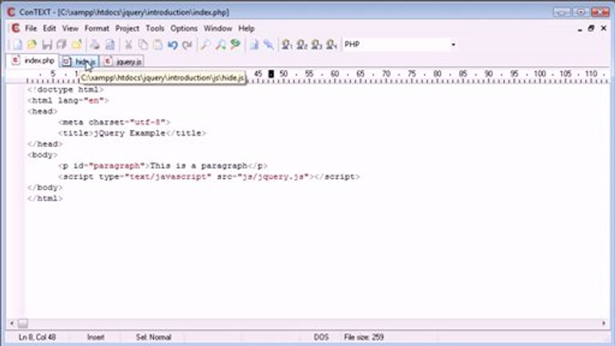The width and height of the screenshot is (615, 346).
Task: Undo the last edit with the Undo arrow
Action: [172, 45]
